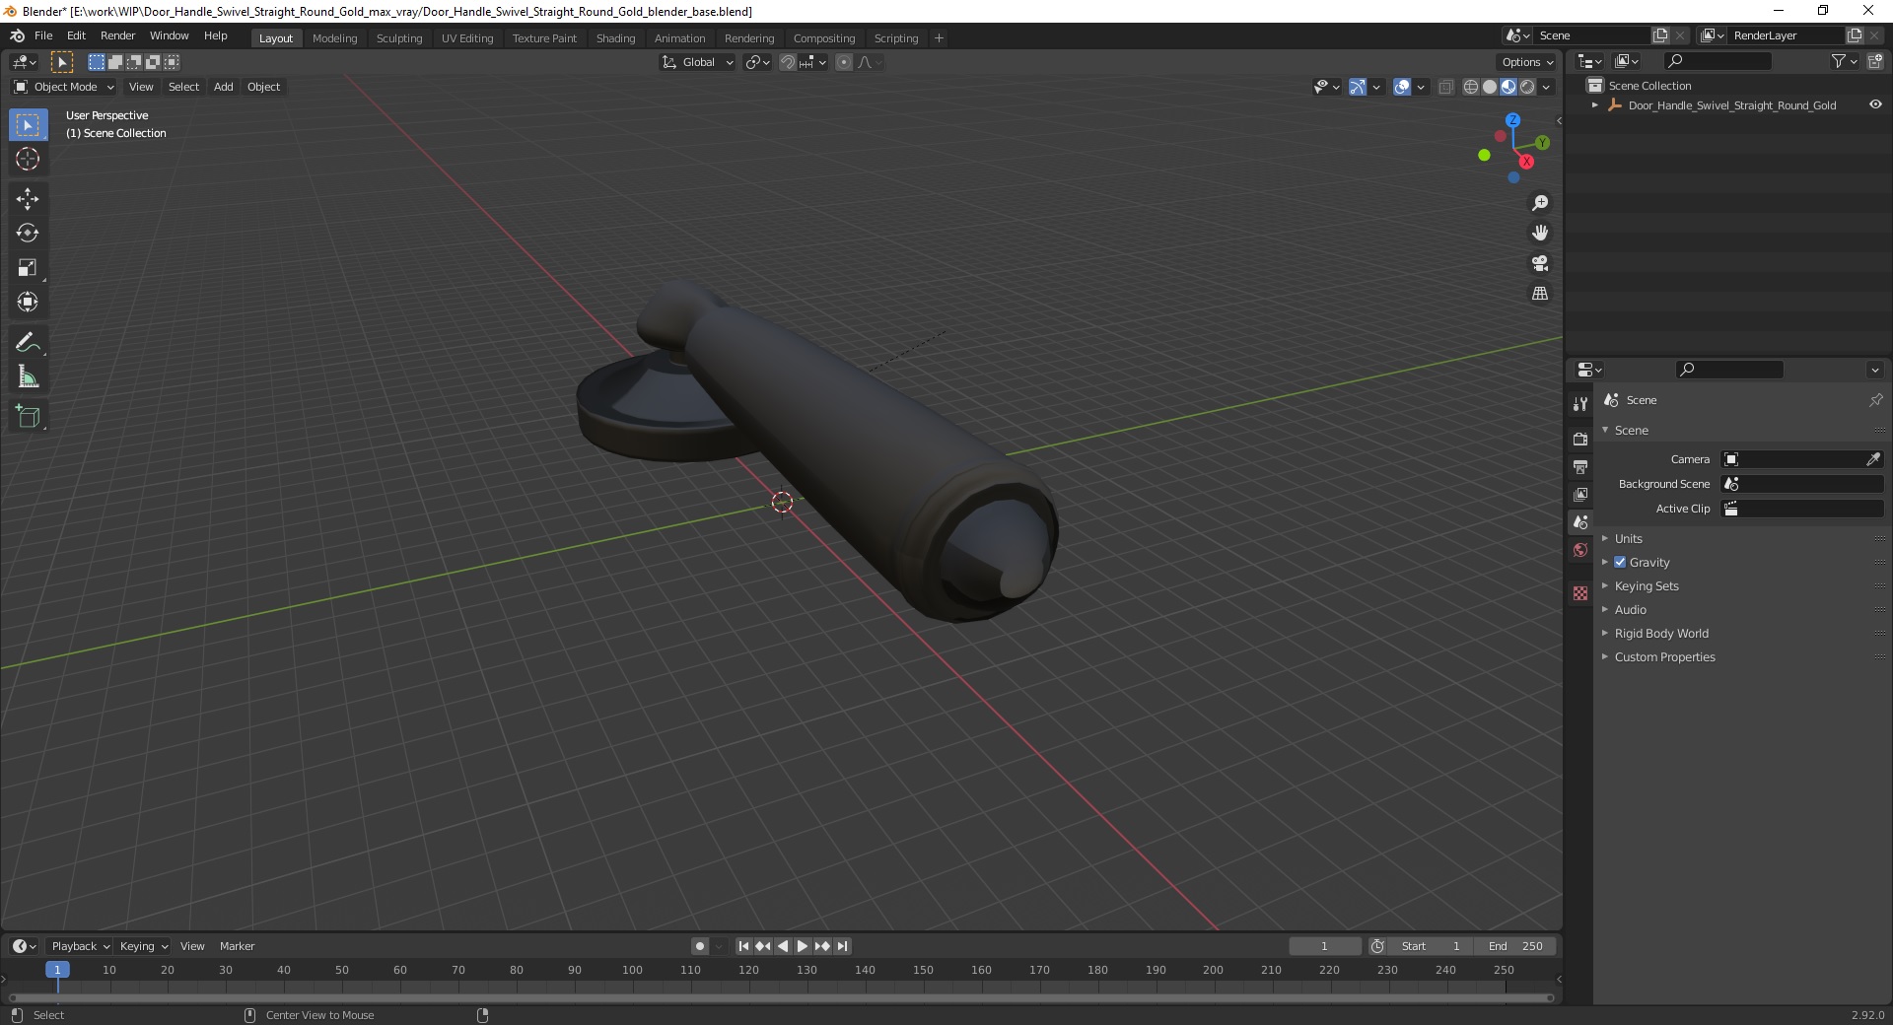The height and width of the screenshot is (1025, 1893).
Task: Toggle viewport overlays on or off
Action: click(x=1402, y=87)
